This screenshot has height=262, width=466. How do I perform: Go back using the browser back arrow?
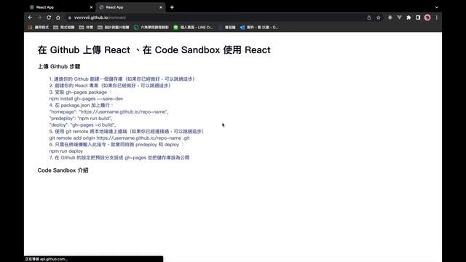point(30,17)
